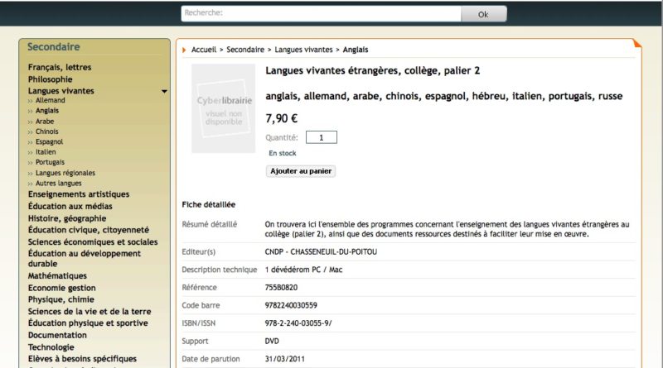Click the Fiche détaillée heading
Viewport: 663px width, 368px height.
(x=209, y=205)
